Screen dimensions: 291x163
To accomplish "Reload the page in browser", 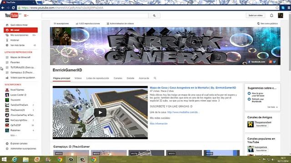I will coord(13,8).
